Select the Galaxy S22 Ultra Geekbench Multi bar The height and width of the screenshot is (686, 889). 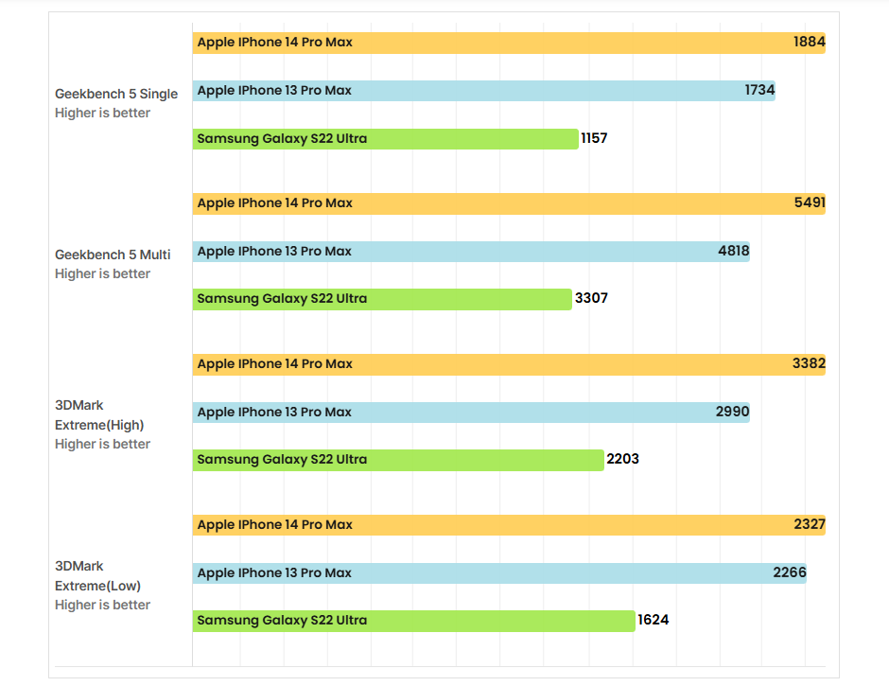coord(382,299)
